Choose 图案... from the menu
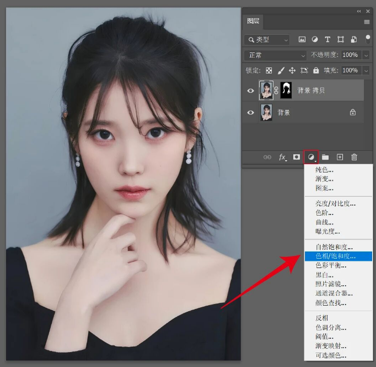 coord(339,188)
